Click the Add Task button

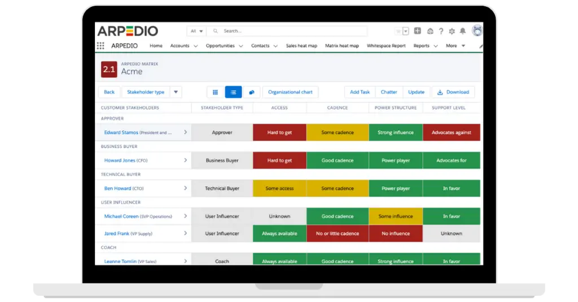360,92
